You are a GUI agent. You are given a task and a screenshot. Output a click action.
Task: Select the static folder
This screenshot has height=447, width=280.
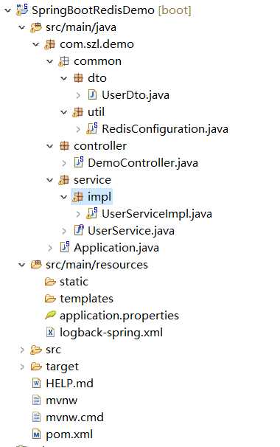74,282
